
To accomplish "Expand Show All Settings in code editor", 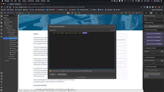I will pyautogui.click(x=82, y=77).
